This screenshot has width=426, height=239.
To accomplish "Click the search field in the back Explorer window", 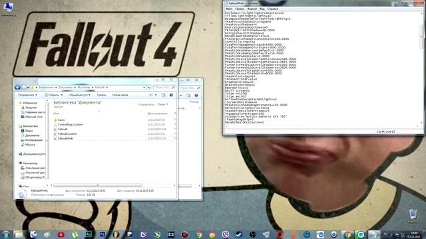I will pyautogui.click(x=190, y=88).
